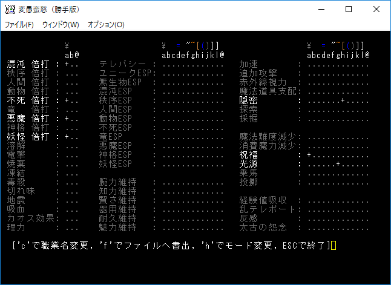The image size is (391, 285).
Task: Click the bottom prompt text with ESCで終了
Action: 171,246
